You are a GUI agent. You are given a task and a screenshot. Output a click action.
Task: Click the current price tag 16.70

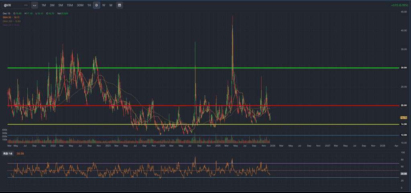(404, 118)
